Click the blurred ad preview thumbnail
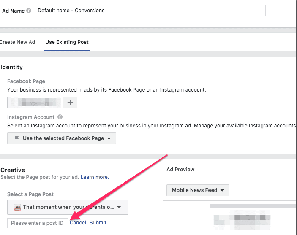This screenshot has height=235, width=297. click(242, 219)
